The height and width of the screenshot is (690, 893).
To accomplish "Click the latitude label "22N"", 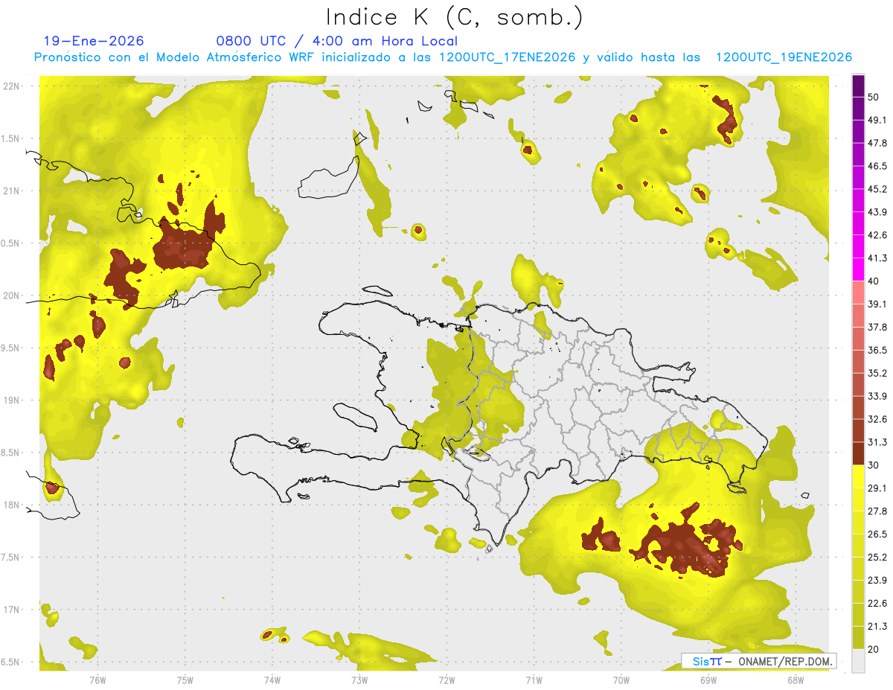I will (12, 86).
